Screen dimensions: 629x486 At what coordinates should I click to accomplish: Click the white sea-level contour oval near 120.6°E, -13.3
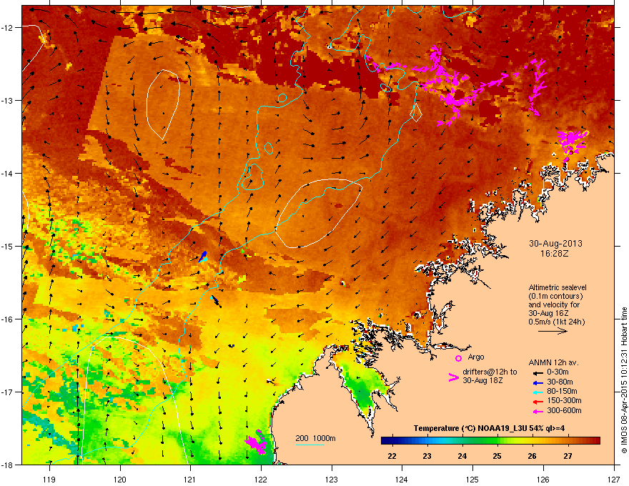point(163,104)
